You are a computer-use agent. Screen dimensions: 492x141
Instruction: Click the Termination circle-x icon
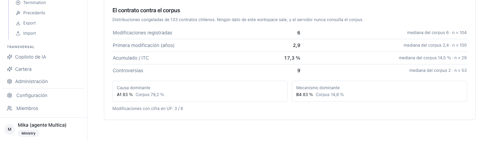point(18,3)
